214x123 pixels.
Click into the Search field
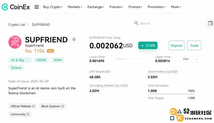(x=166, y=23)
